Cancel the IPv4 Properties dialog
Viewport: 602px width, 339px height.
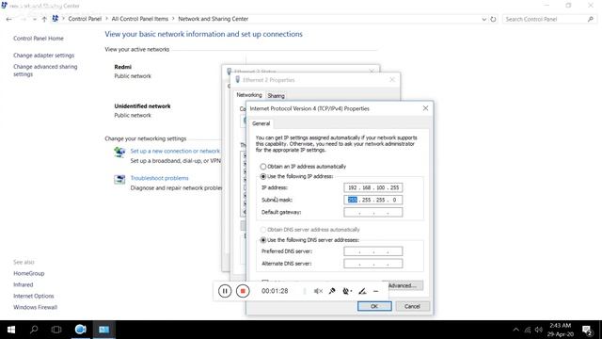pyautogui.click(x=412, y=306)
